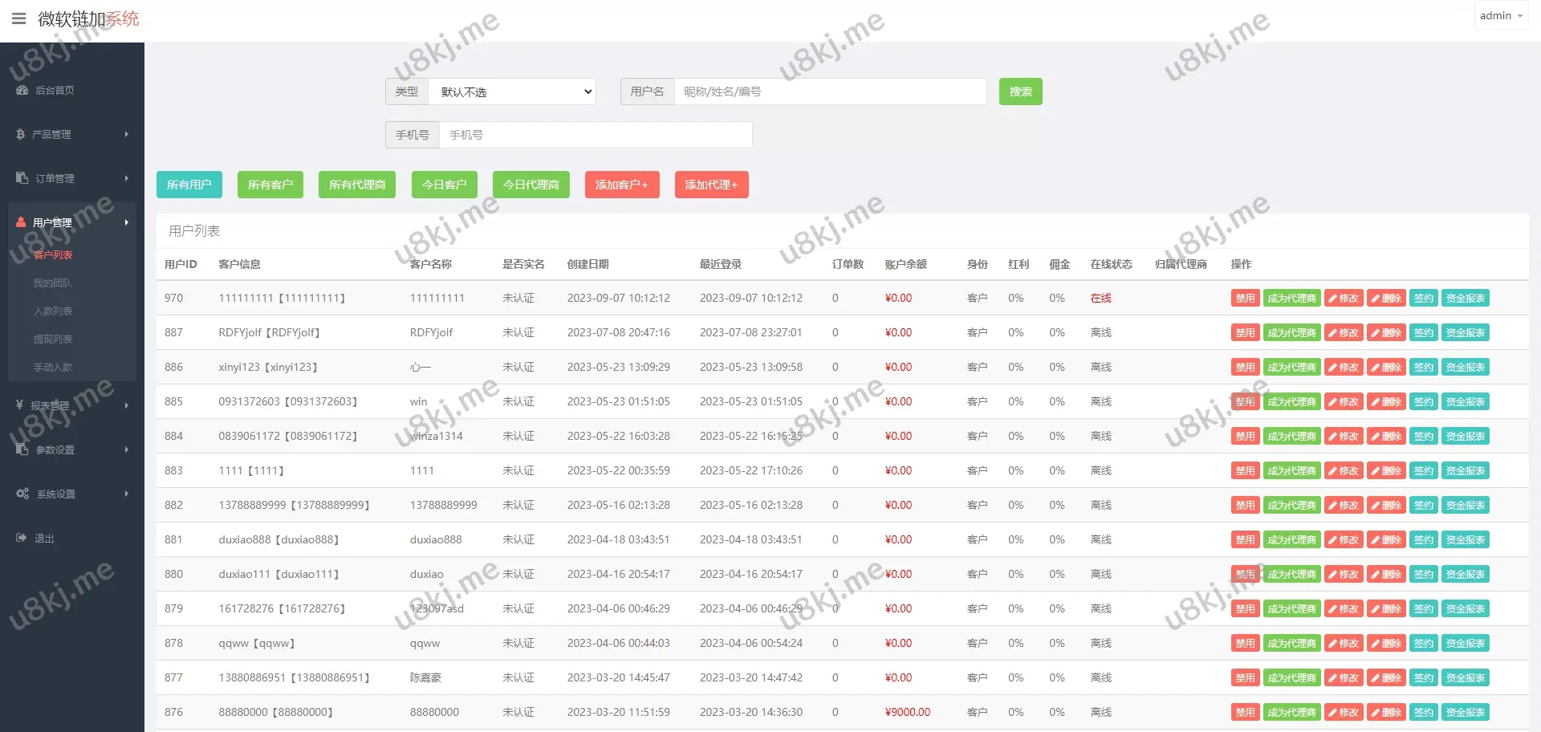The image size is (1541, 732).
Task: Click the 报表管理 yen icon
Action: [20, 405]
